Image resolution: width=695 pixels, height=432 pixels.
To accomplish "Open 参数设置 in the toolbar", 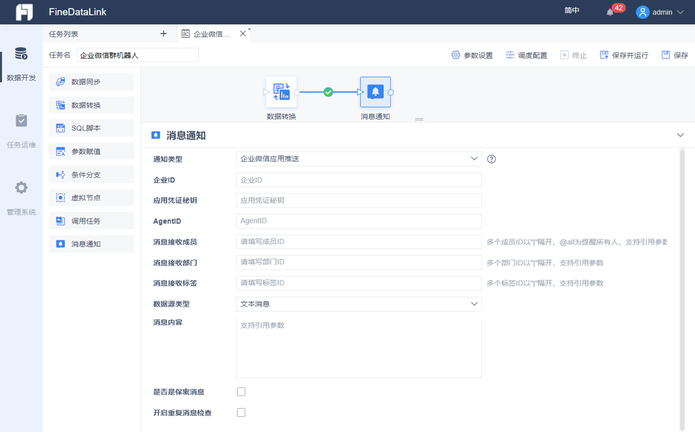I will [472, 55].
